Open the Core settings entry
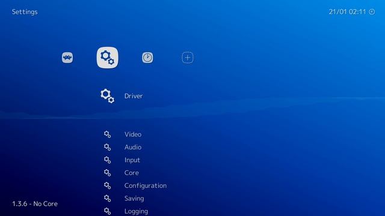The height and width of the screenshot is (216, 385). click(x=131, y=173)
